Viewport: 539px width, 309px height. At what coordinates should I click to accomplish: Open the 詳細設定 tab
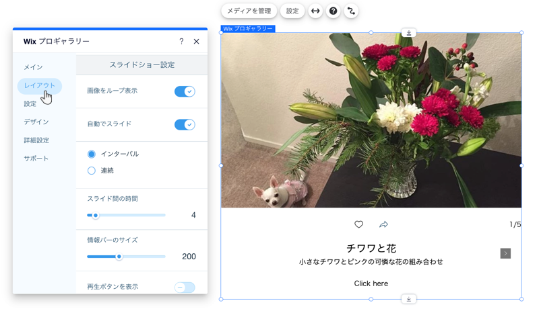(x=36, y=140)
